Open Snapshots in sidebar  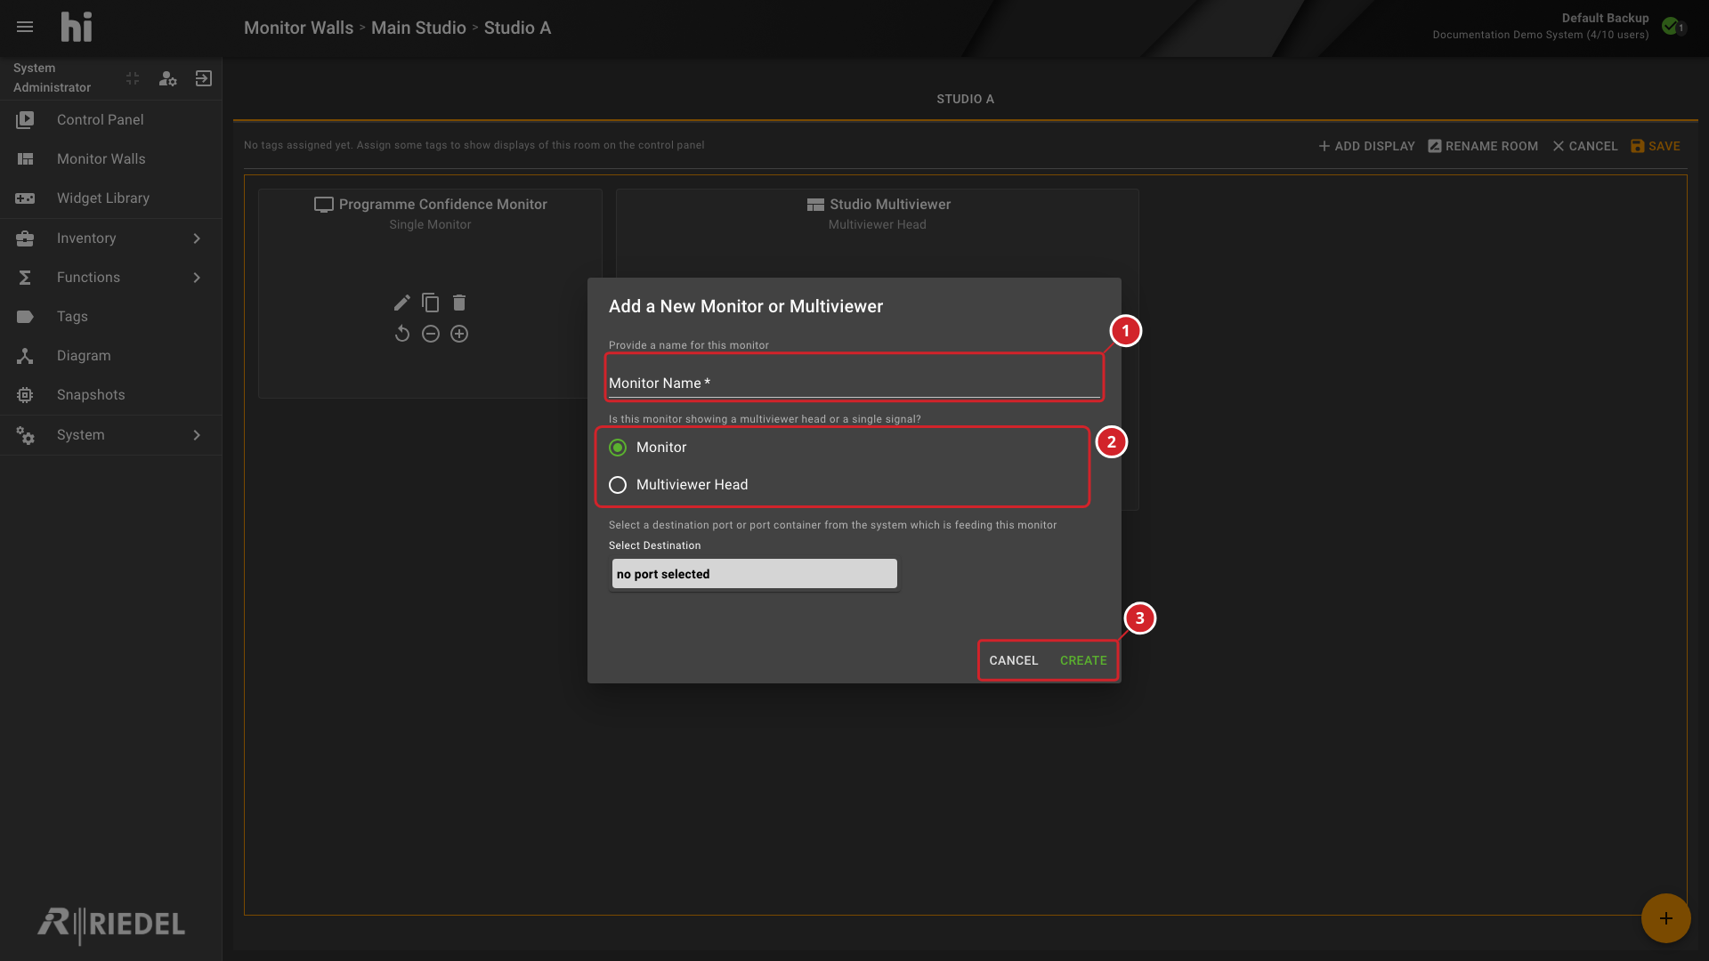coord(110,395)
